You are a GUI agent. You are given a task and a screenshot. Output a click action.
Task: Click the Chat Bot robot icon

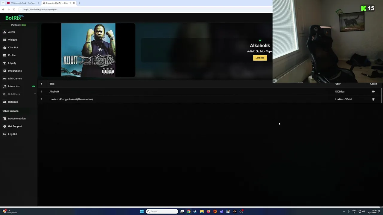[4, 47]
